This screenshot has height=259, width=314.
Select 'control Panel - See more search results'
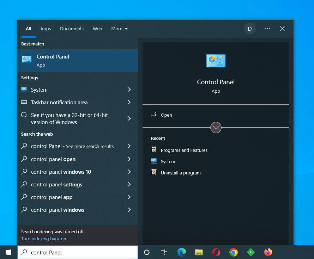coord(72,146)
